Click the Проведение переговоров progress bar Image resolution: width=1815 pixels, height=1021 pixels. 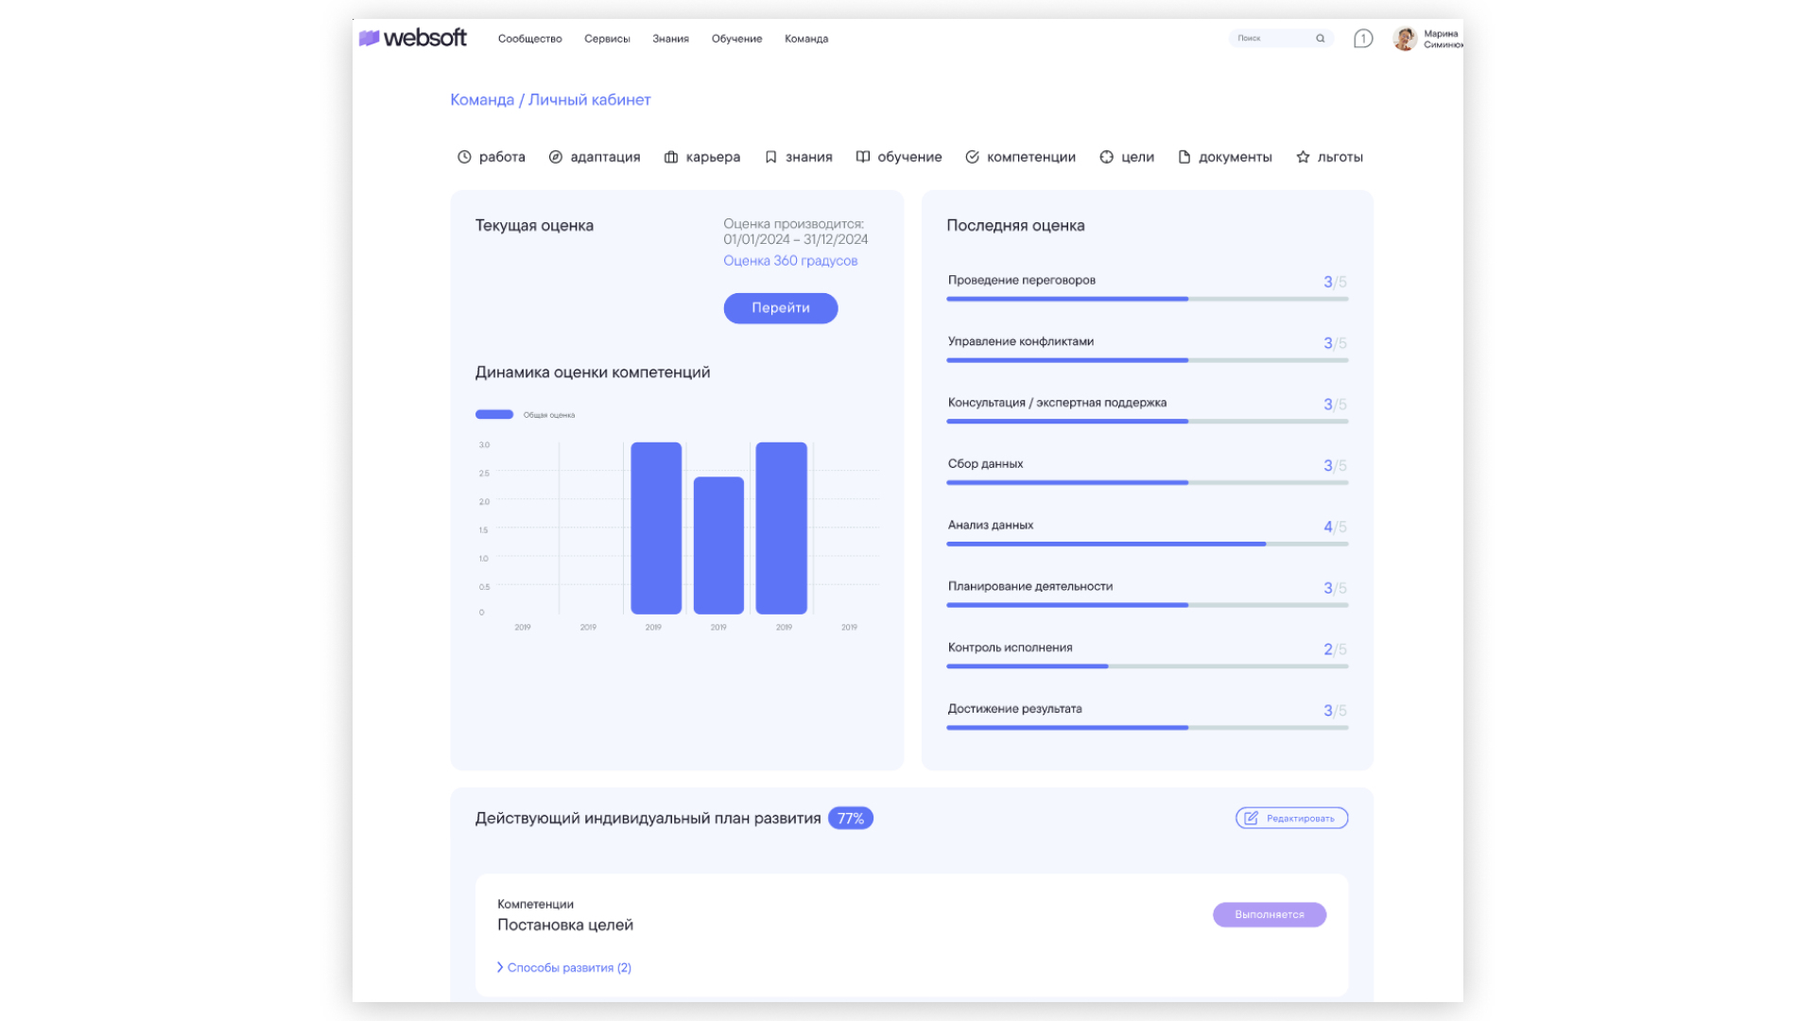pos(1148,299)
